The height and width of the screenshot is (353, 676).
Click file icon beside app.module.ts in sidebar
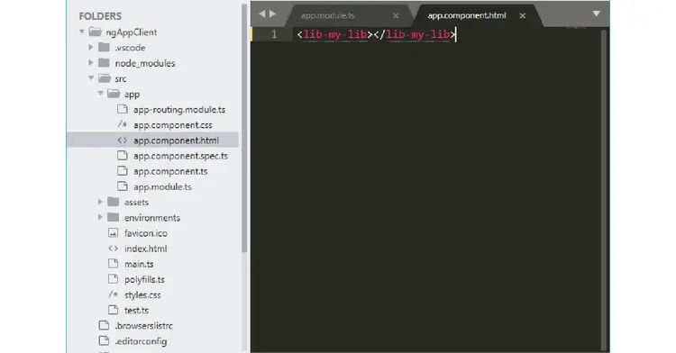coord(123,186)
